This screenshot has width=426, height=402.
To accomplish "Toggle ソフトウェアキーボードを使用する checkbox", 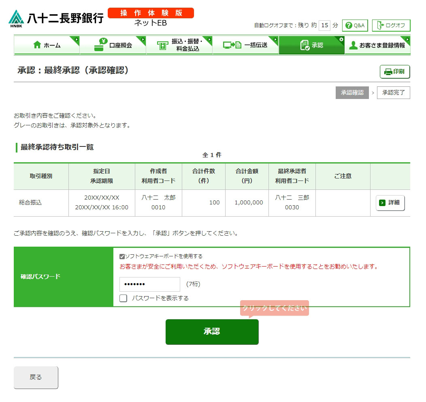I will [x=122, y=256].
